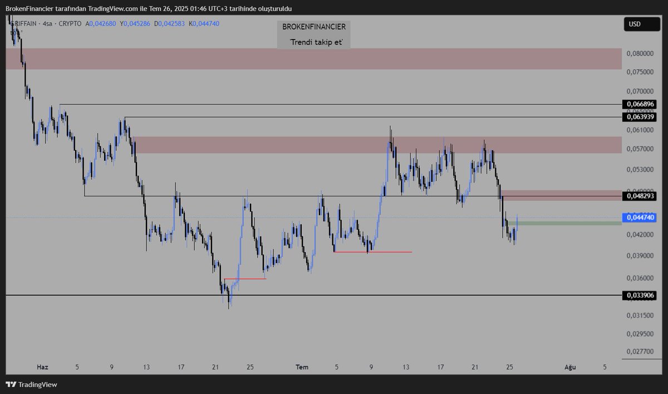668x394 pixels.
Task: Click the Ağu month label on time axis
Action: point(569,367)
